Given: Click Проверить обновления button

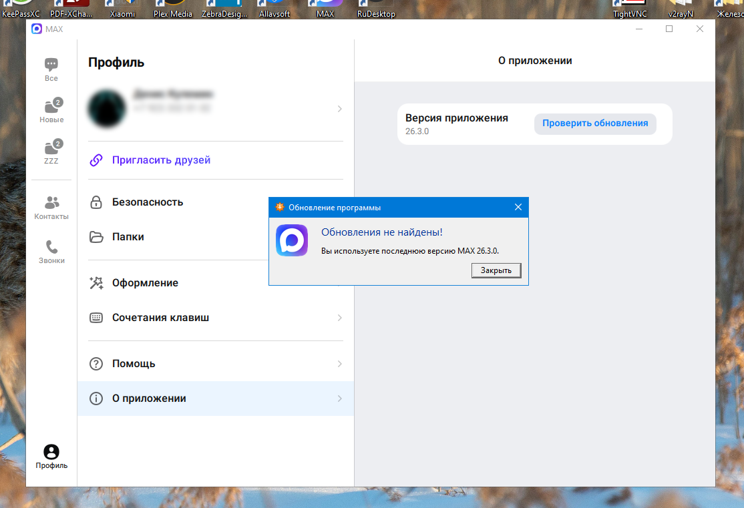Looking at the screenshot, I should (595, 123).
